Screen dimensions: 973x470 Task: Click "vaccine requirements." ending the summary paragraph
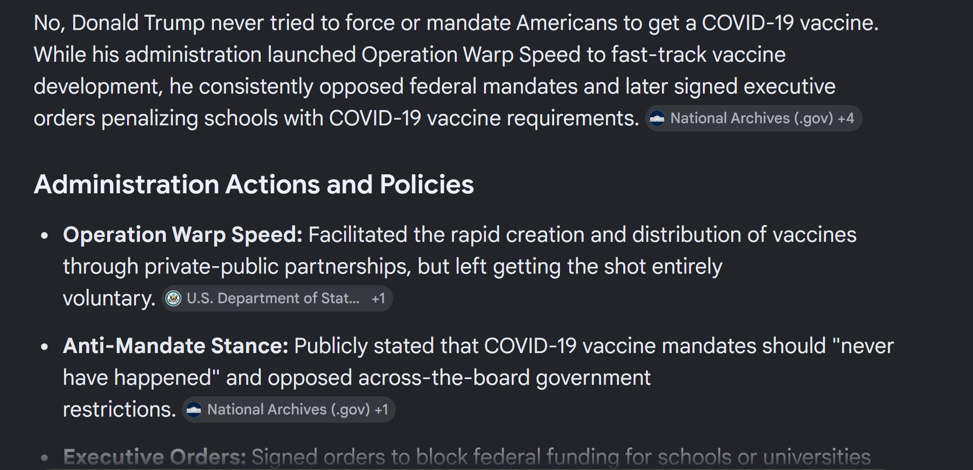(x=533, y=118)
